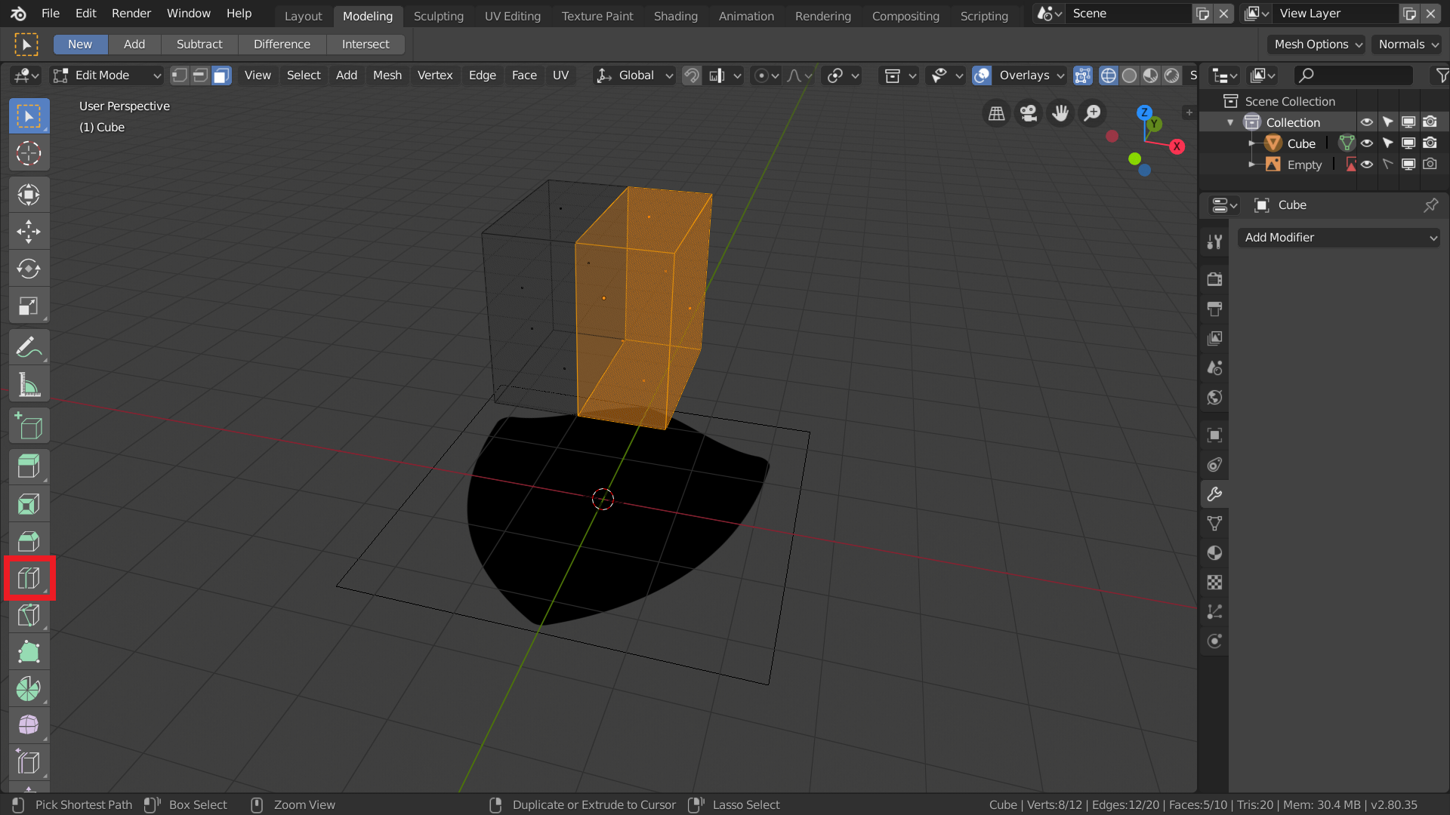Switch to the Sculpting workspace tab

pyautogui.click(x=439, y=16)
